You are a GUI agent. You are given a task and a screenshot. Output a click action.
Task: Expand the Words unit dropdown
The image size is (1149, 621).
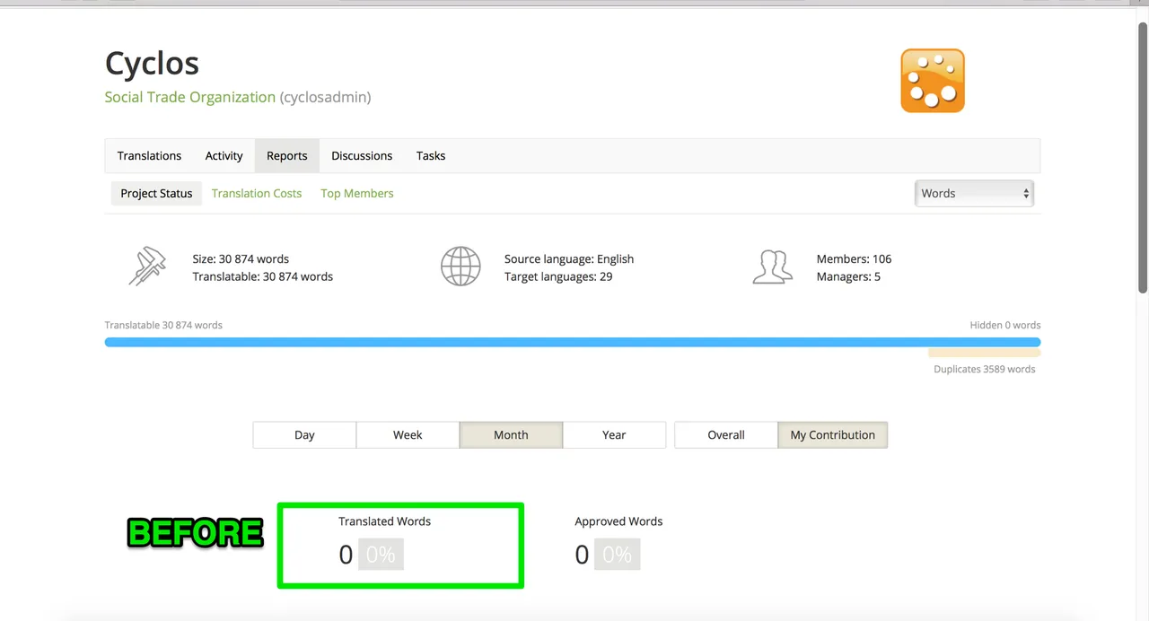[974, 193]
